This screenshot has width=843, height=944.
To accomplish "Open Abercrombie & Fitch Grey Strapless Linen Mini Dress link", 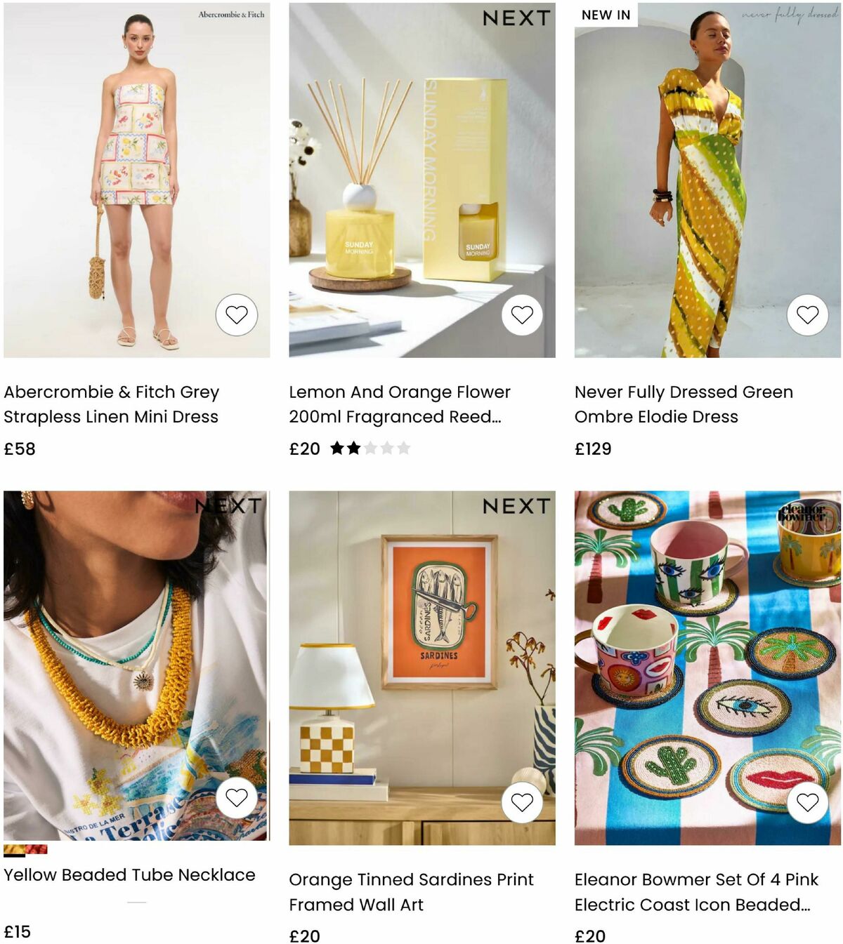I will [x=112, y=404].
